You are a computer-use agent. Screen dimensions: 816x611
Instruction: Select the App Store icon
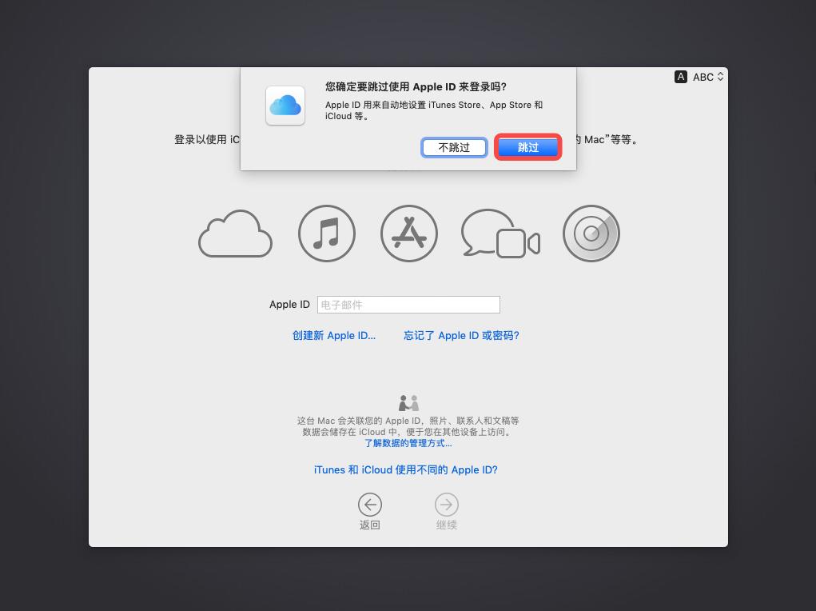pyautogui.click(x=408, y=233)
